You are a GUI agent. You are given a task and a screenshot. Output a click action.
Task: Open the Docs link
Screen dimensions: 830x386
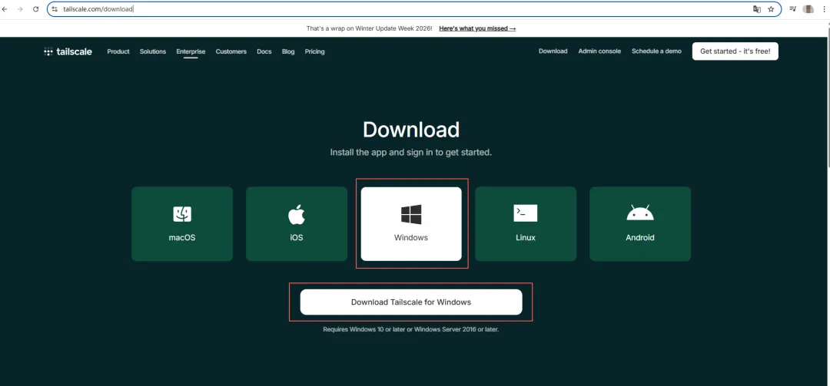264,51
